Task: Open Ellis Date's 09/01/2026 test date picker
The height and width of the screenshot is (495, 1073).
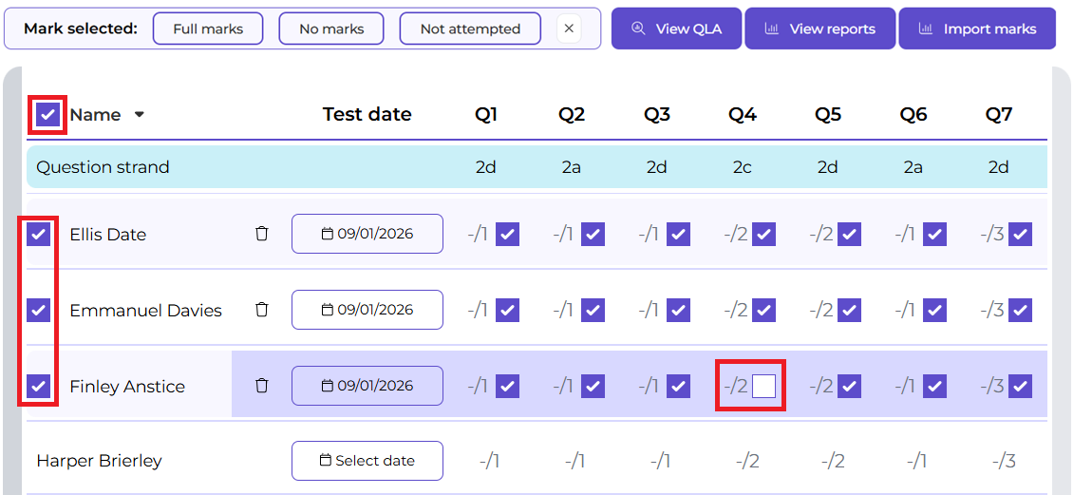Action: click(367, 234)
